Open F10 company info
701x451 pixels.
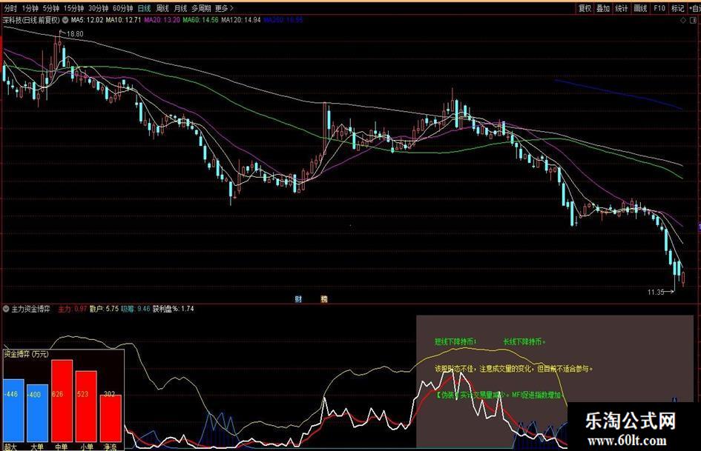click(659, 8)
